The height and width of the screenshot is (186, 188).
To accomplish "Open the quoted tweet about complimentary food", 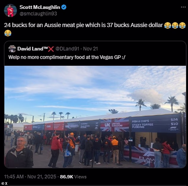I will click(67, 57).
